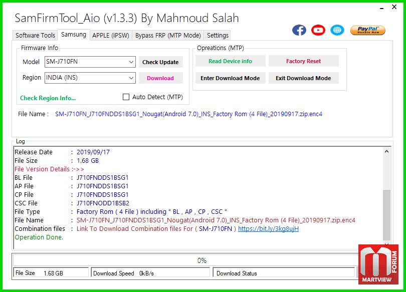406x292 pixels.
Task: Click BL File J710FNDDS1BSG1 value
Action: coord(103,178)
